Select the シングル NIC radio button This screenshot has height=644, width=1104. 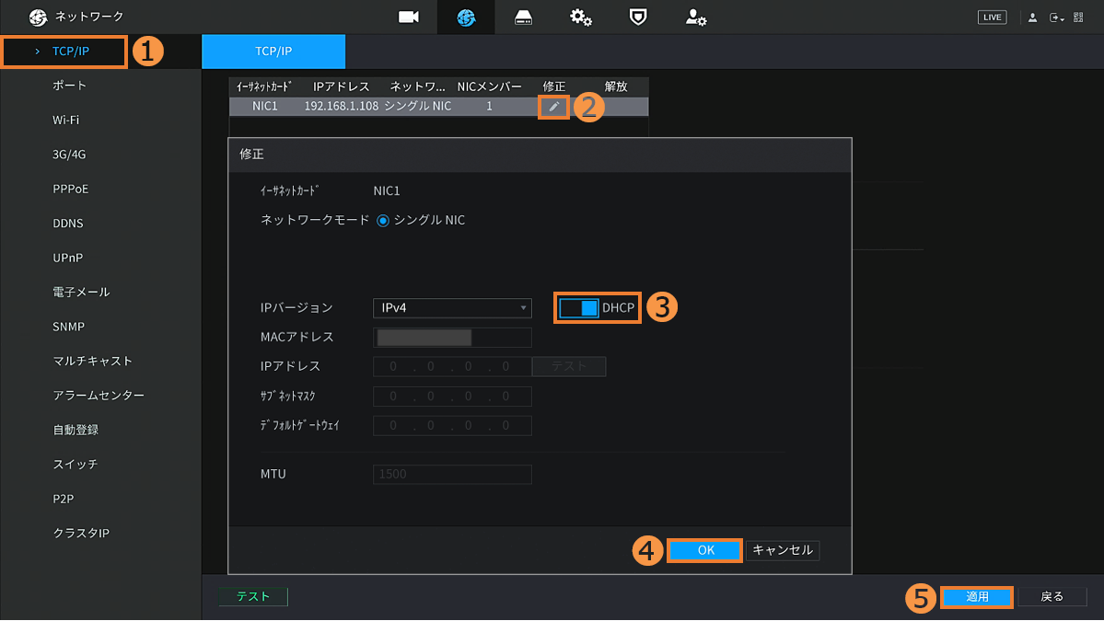383,221
